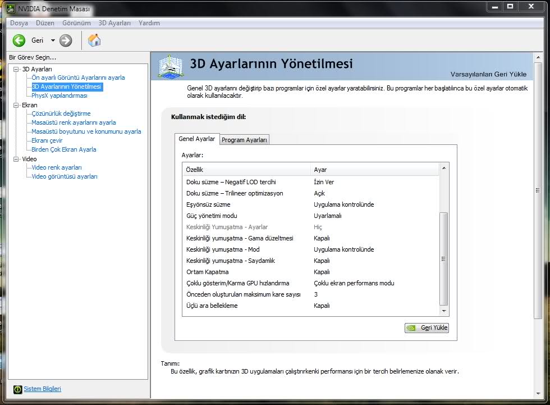The image size is (550, 405).
Task: Select the Eşyönsüz süzme setting row
Action: coord(311,204)
